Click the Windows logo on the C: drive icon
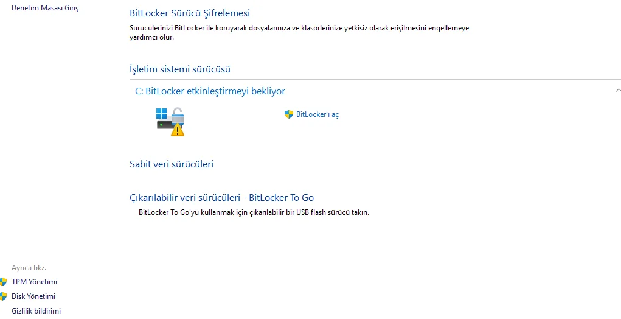621x319 pixels. [x=161, y=113]
